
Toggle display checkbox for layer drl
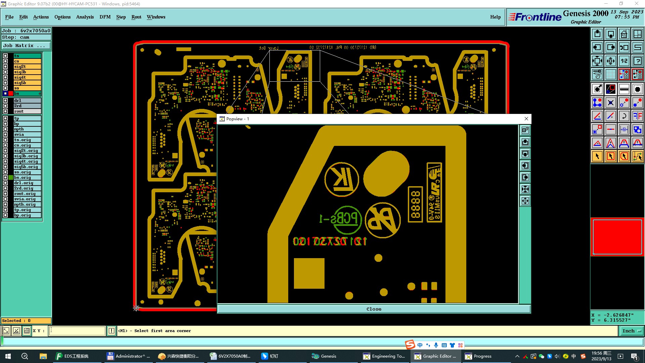pyautogui.click(x=5, y=100)
